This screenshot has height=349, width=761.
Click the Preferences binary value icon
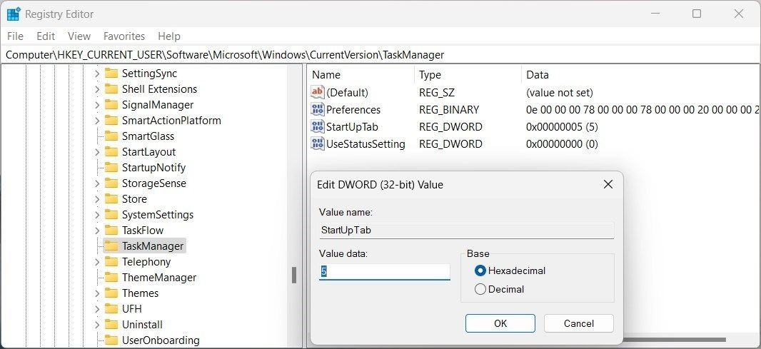(x=318, y=109)
